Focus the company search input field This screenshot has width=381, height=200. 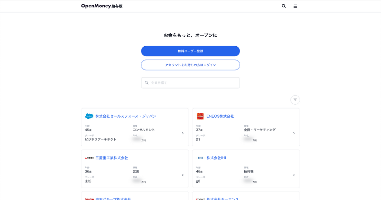point(190,83)
